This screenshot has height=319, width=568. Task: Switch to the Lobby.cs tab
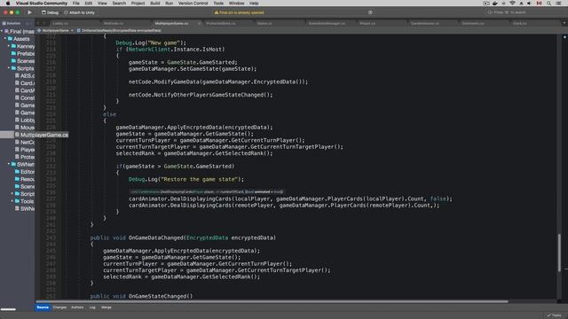coord(60,23)
